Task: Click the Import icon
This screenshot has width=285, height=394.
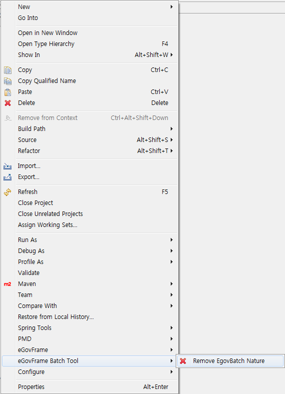Action: (x=7, y=166)
